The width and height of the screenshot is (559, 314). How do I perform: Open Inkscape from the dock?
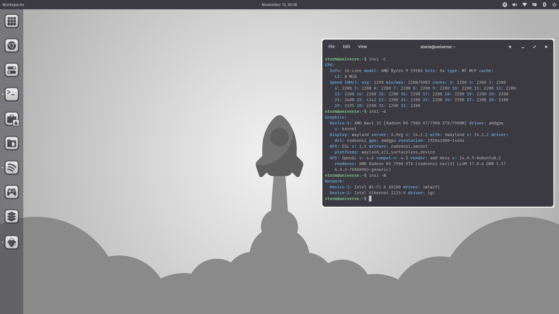(x=12, y=242)
